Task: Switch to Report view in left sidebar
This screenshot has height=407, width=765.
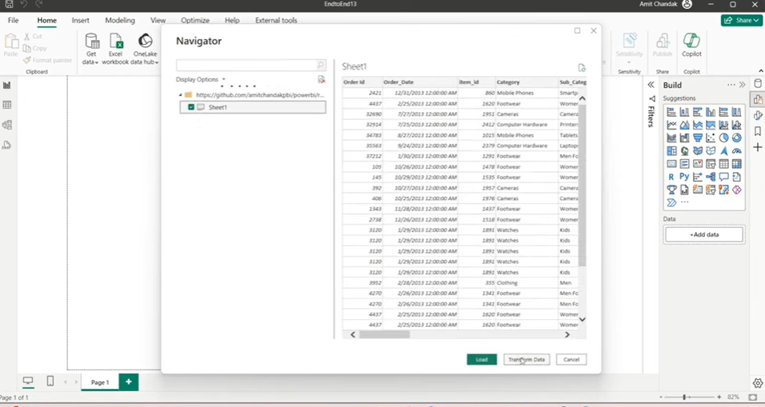Action: (x=7, y=86)
